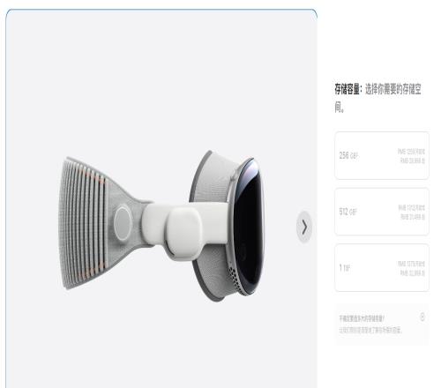This screenshot has height=388, width=441.
Task: Click the price text on 1 TB card
Action: coord(412,268)
